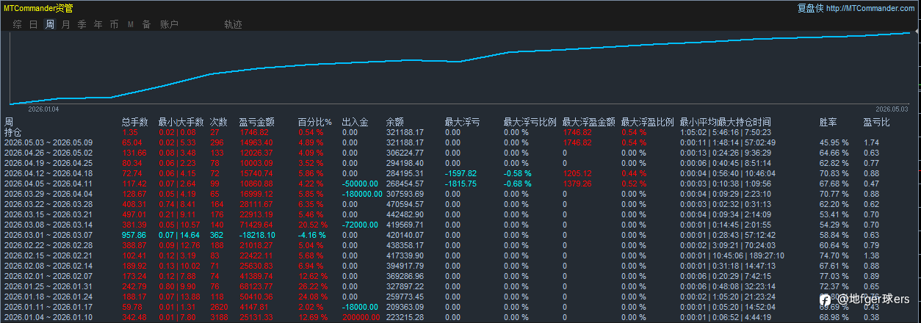Viewport: 921px width, 323px height.
Task: Open the 备 notes tab
Action: pyautogui.click(x=147, y=24)
